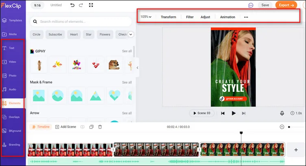Skip to previous scene
This screenshot has width=306, height=166.
pos(223,113)
